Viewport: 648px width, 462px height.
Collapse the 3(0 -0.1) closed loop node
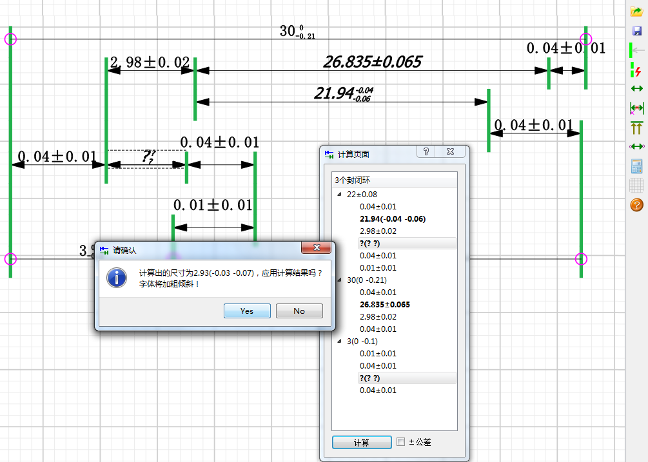[x=339, y=341]
